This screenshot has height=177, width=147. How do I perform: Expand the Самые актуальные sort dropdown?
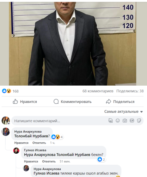pos(123,112)
